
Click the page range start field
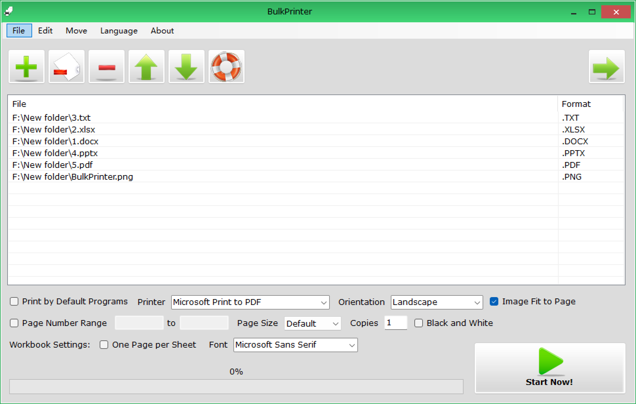[x=139, y=323]
